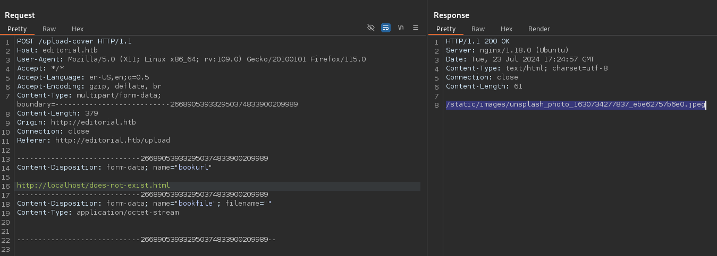Switch Response view to Raw tab
The height and width of the screenshot is (256, 717).
point(478,29)
